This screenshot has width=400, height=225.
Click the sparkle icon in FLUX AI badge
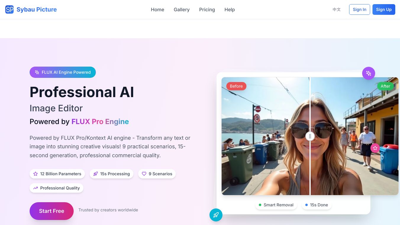tap(37, 72)
